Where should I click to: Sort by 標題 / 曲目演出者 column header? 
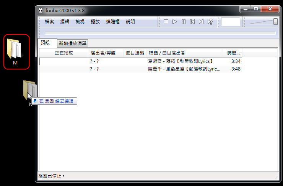click(184, 53)
